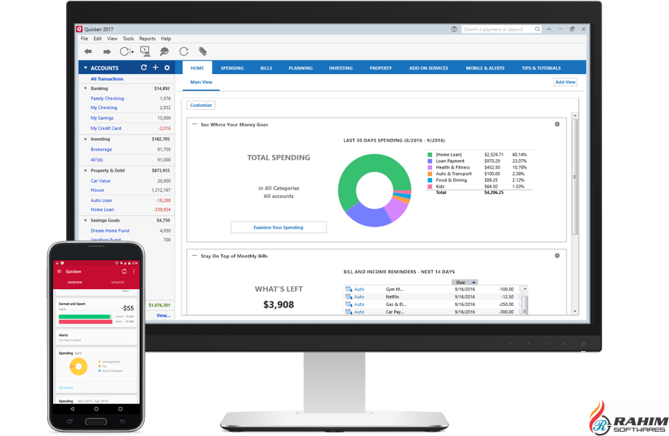This screenshot has width=669, height=436.
Task: Tap the Android recents square on the phone
Action: pyautogui.click(x=120, y=408)
